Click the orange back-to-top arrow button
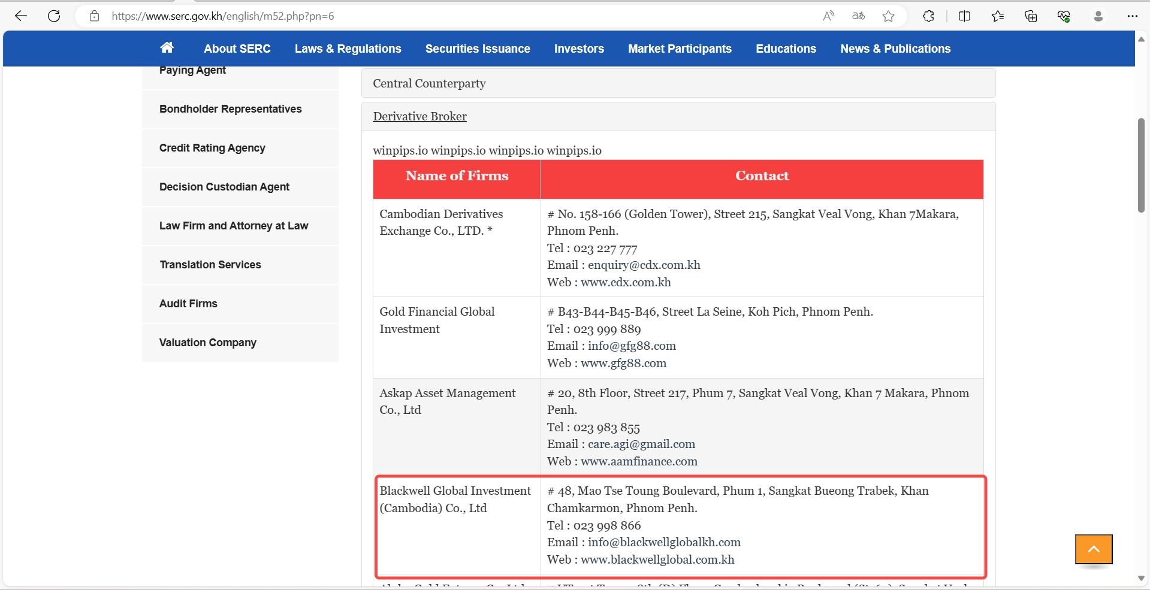 click(x=1094, y=549)
